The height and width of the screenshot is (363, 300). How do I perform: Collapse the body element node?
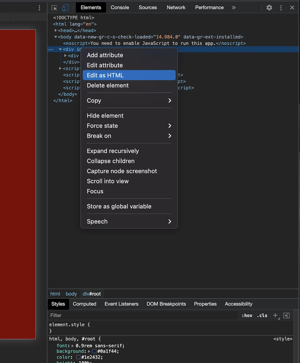pos(56,37)
